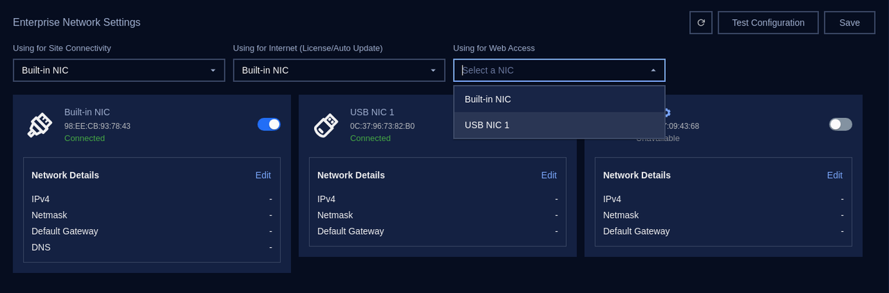Click the IPv4 row on the Unavailable card
The width and height of the screenshot is (889, 293).
click(723, 199)
